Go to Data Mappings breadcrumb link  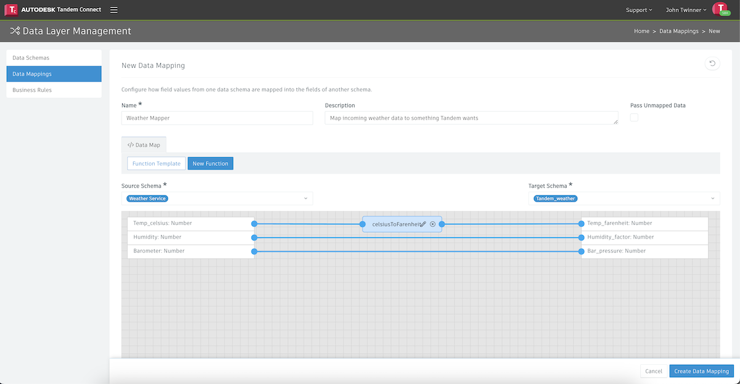679,31
